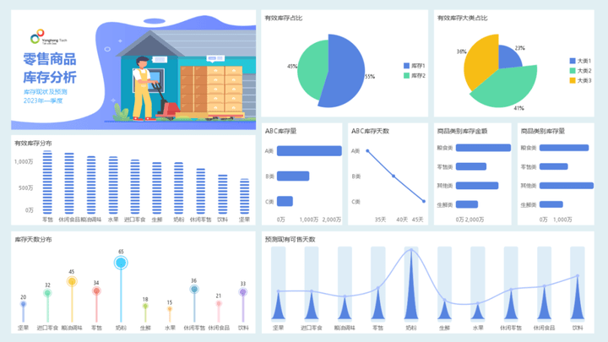Viewport: 608px width, 342px height.
Task: Click the B类 point on ABC库存天数 line
Action: pyautogui.click(x=394, y=176)
